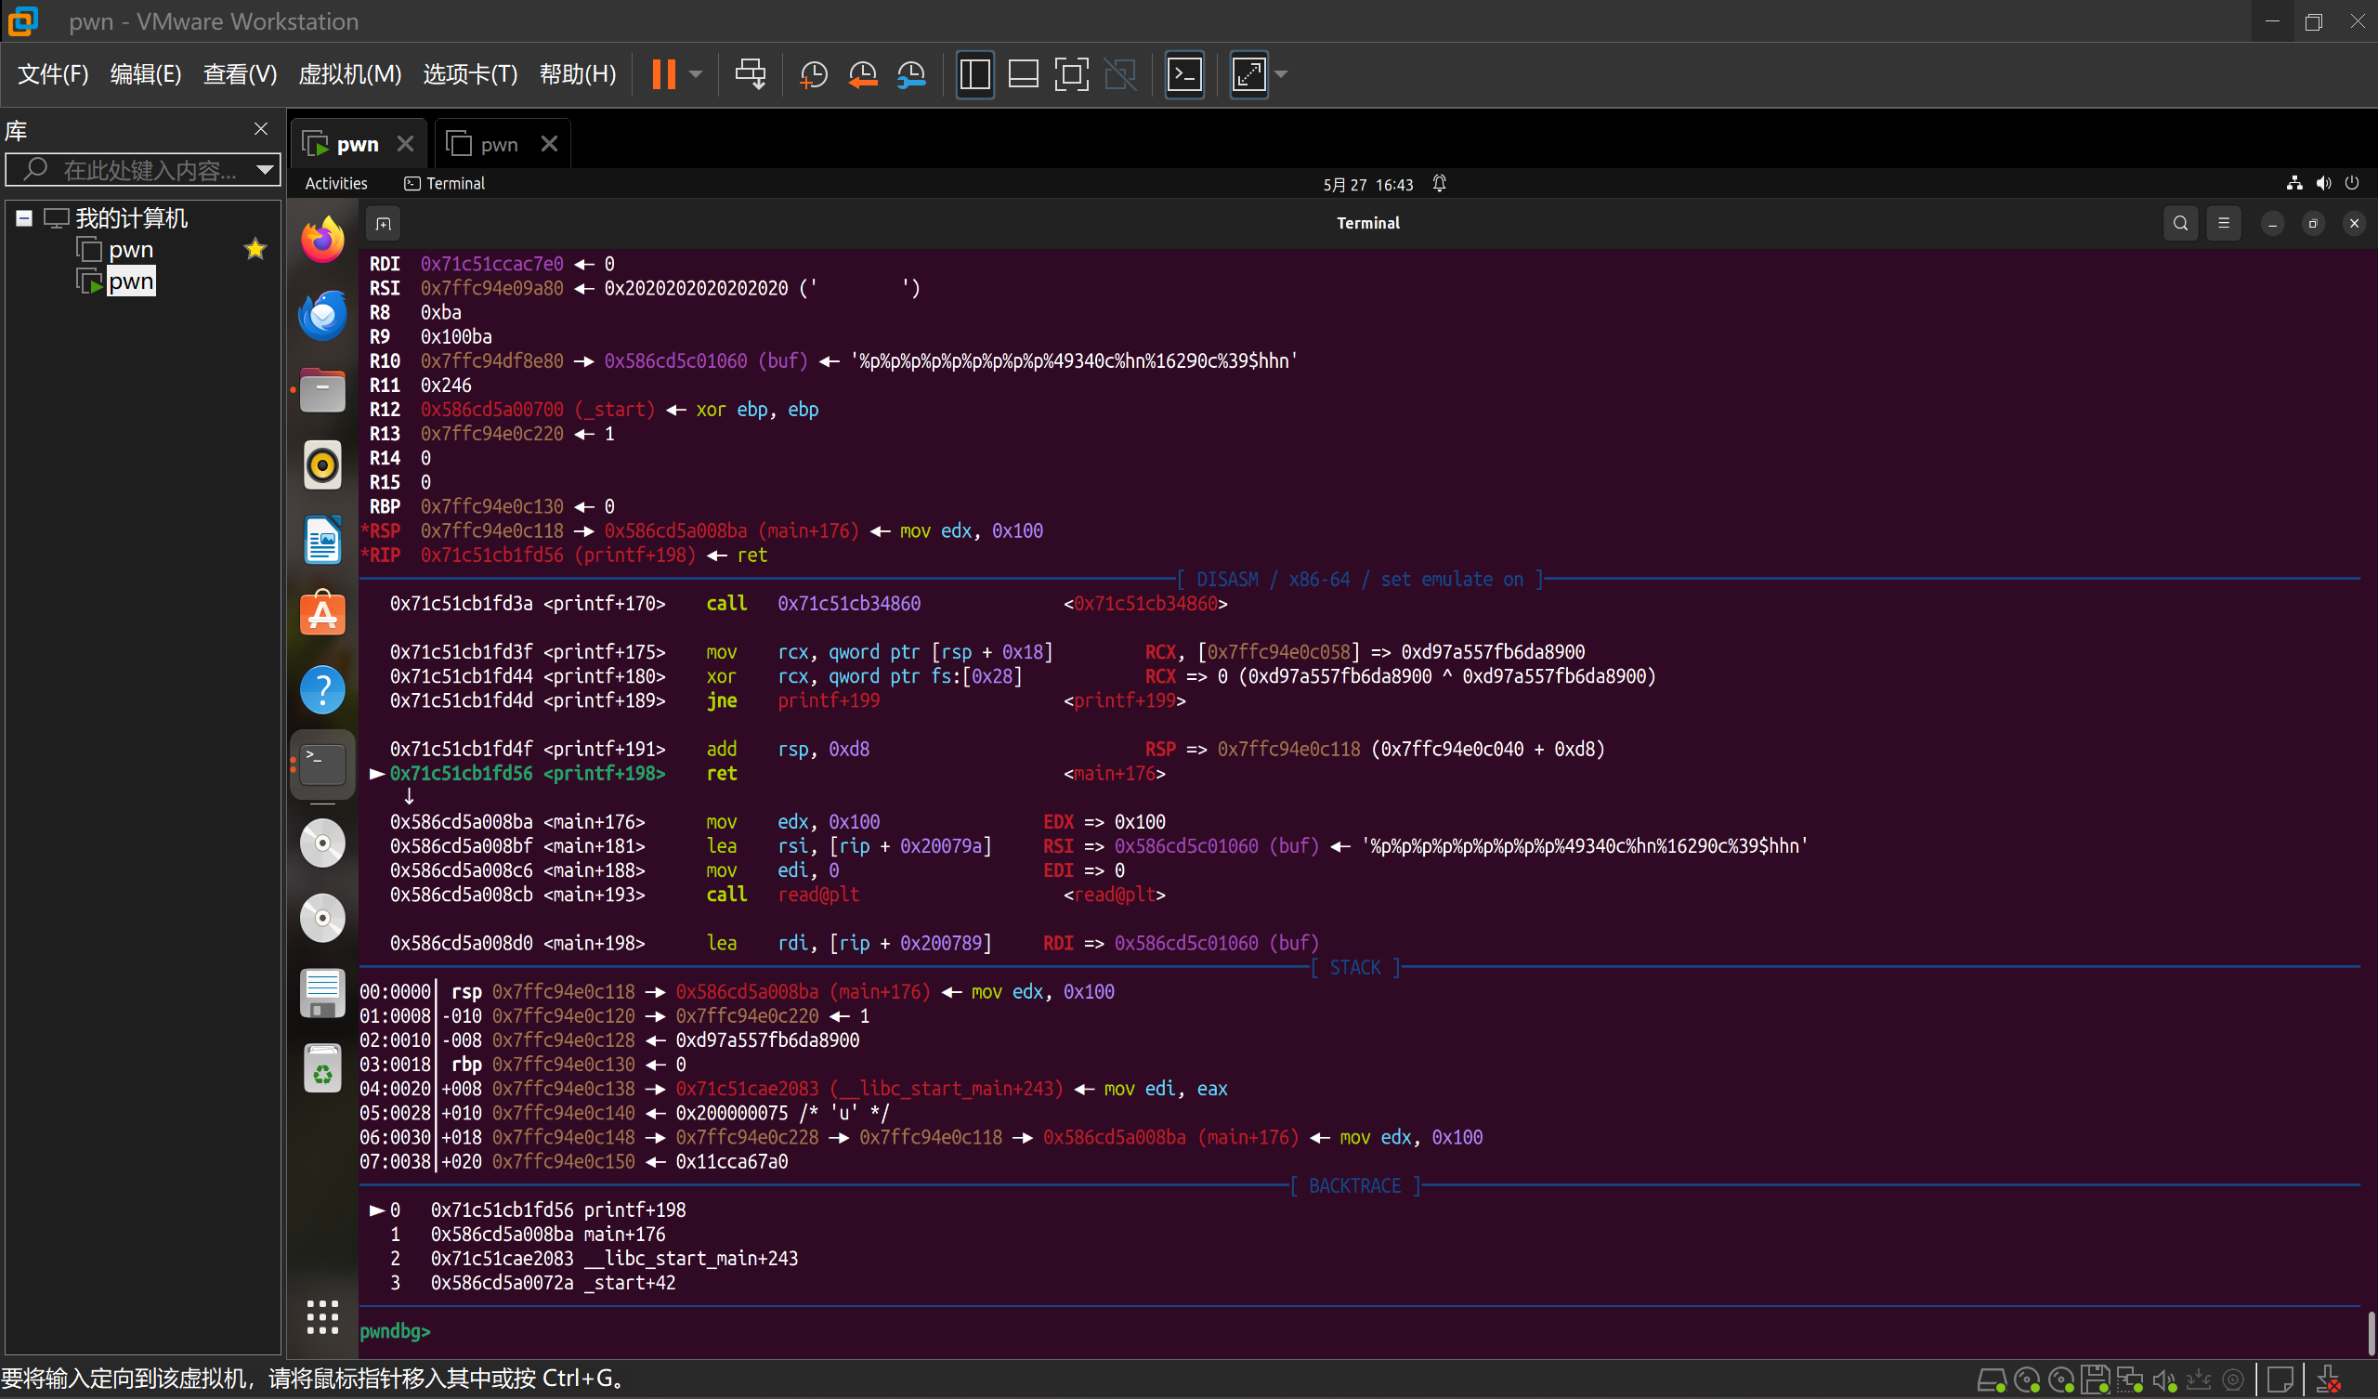Open a new terminal tab
The image size is (2378, 1399).
(x=383, y=224)
